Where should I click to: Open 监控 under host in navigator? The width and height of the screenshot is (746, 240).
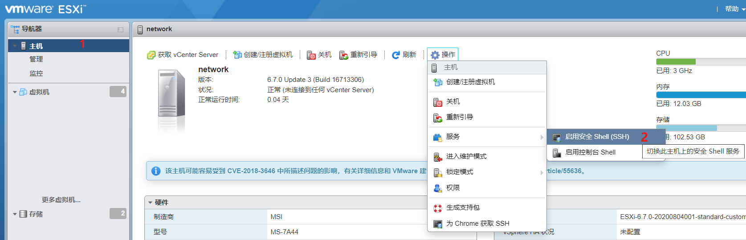[36, 73]
